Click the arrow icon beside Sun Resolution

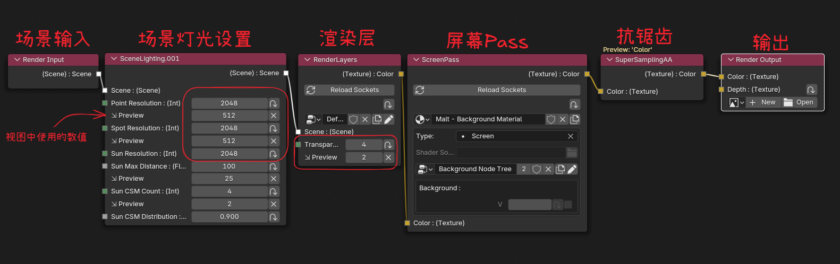[x=274, y=154]
